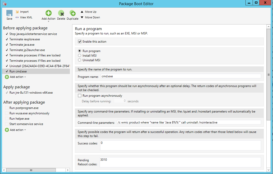Click left arrow of the horizontal scrollbar
Screen dimensions: 273x174
pyautogui.click(x=4, y=170)
